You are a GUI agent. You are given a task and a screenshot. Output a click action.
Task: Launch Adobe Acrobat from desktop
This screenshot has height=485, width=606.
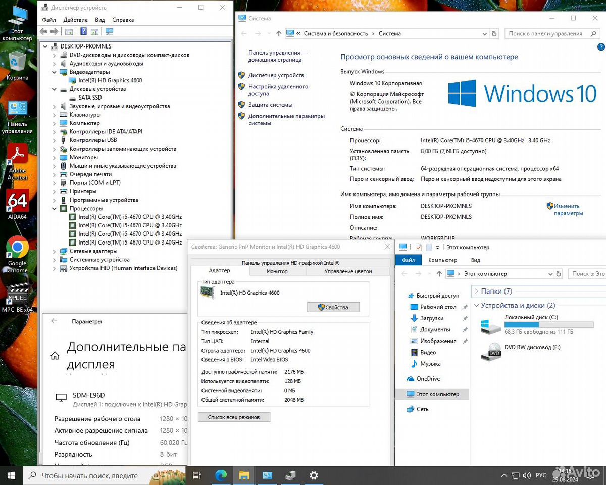point(17,162)
